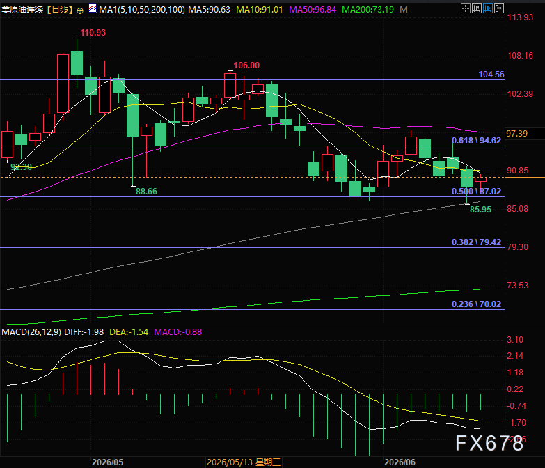Click the MA5:90.63 value

(x=210, y=10)
